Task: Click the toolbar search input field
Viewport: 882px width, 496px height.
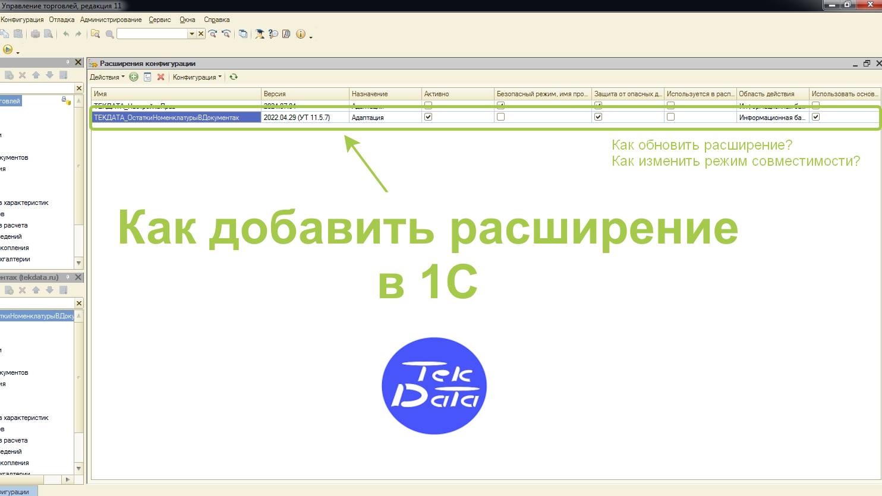Action: coord(152,34)
